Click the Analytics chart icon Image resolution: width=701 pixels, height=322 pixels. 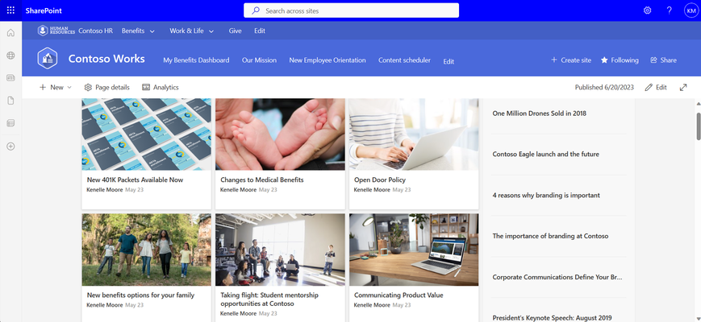tap(146, 88)
